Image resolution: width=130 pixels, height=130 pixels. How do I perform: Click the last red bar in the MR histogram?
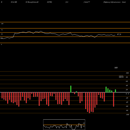(x=114, y=99)
